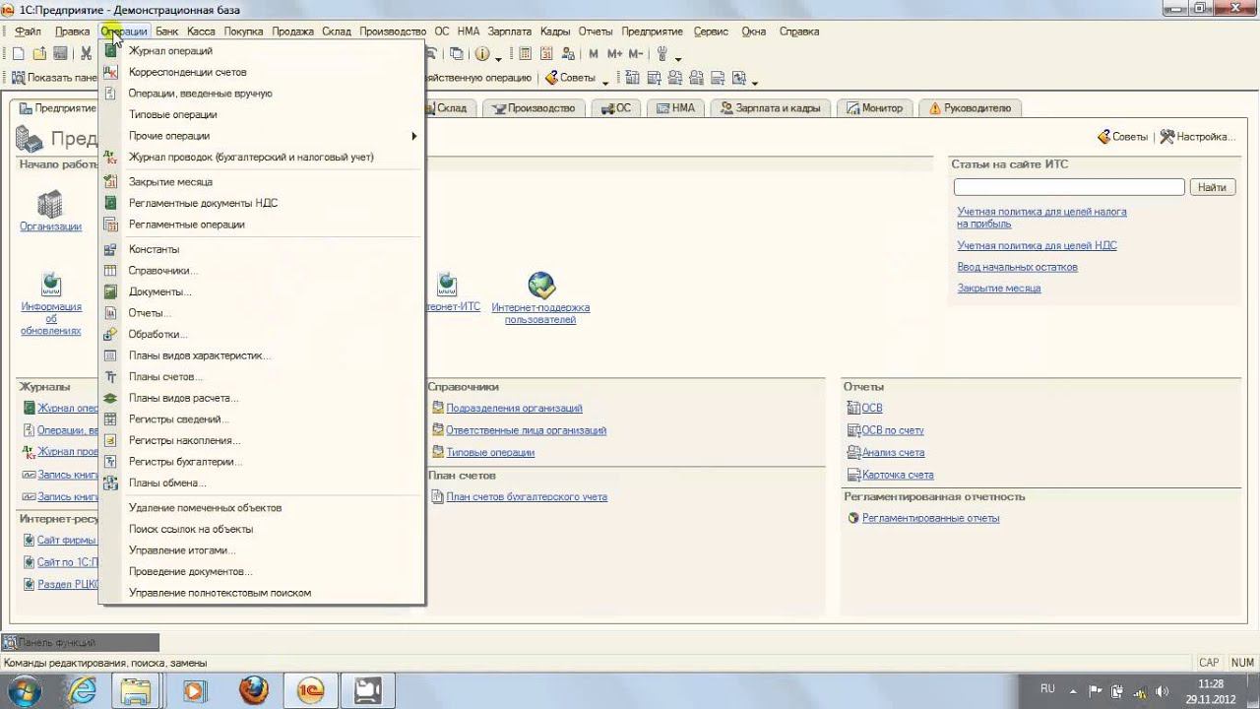Click the Найти button
1260x709 pixels.
pos(1213,187)
